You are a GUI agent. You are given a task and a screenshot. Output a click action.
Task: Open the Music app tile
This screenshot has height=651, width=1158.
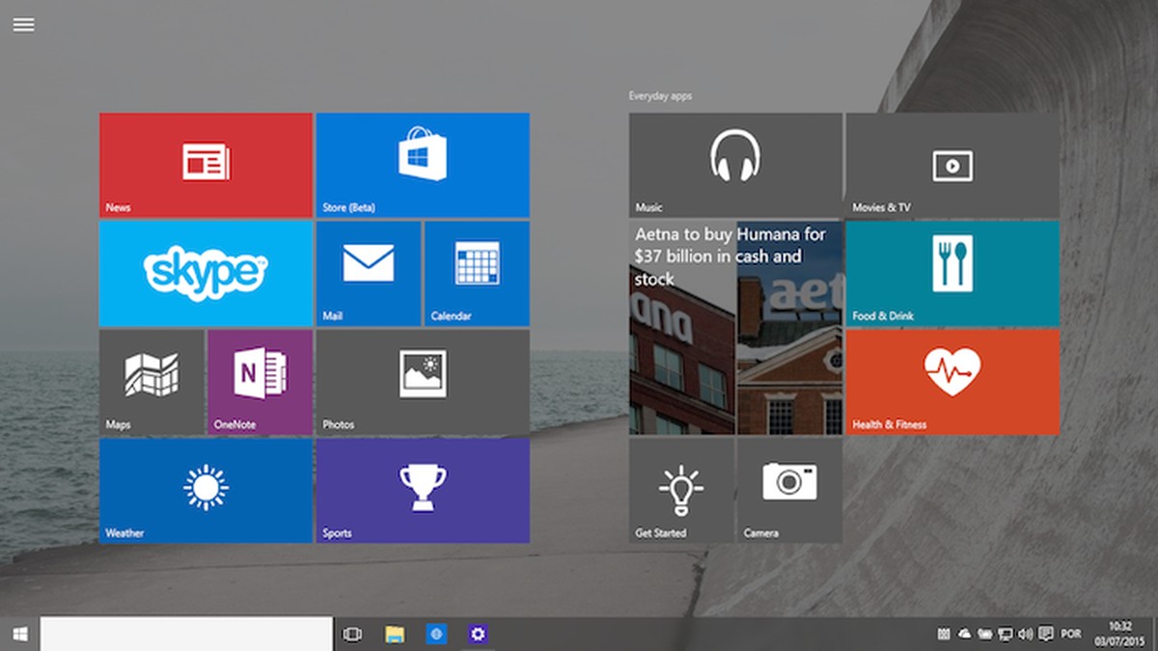pyautogui.click(x=735, y=164)
